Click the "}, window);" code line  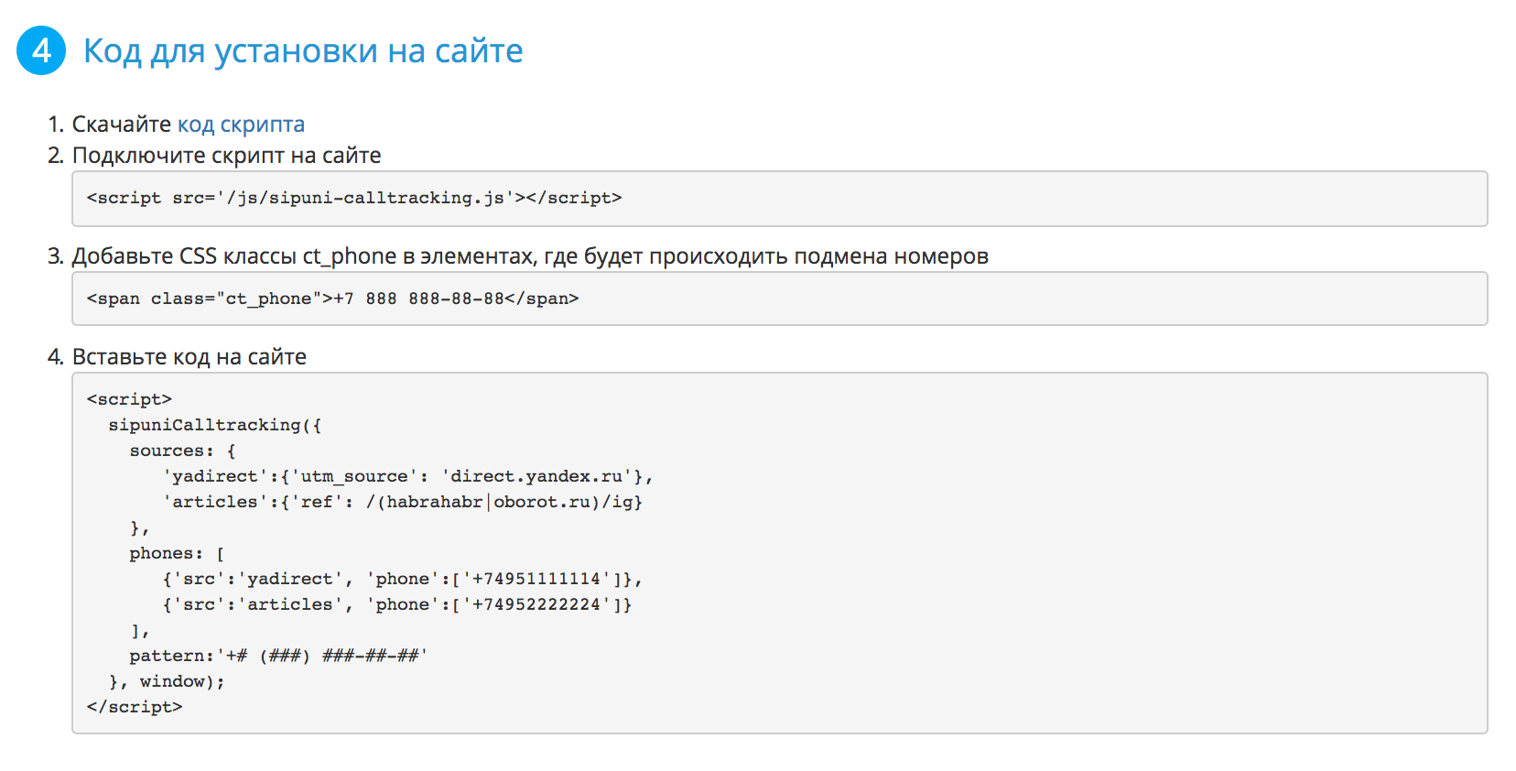tap(167, 681)
